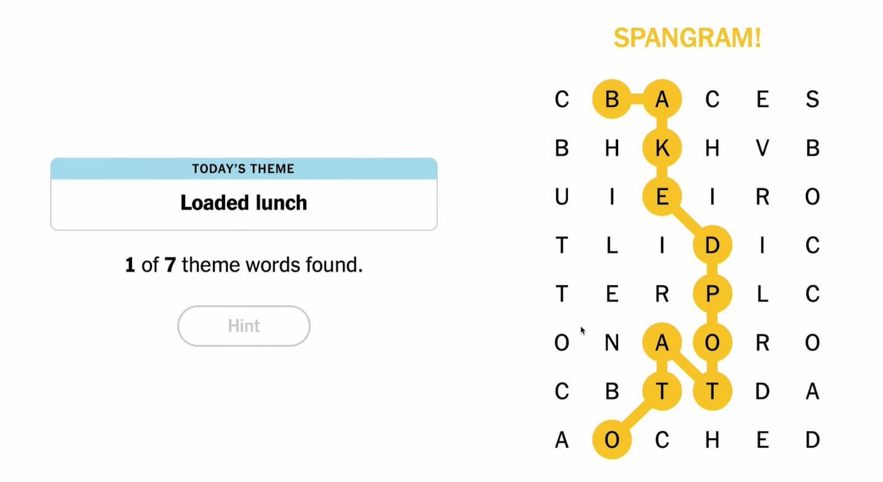
Task: Select the highlighted letter P of the spangram
Action: [x=712, y=294]
